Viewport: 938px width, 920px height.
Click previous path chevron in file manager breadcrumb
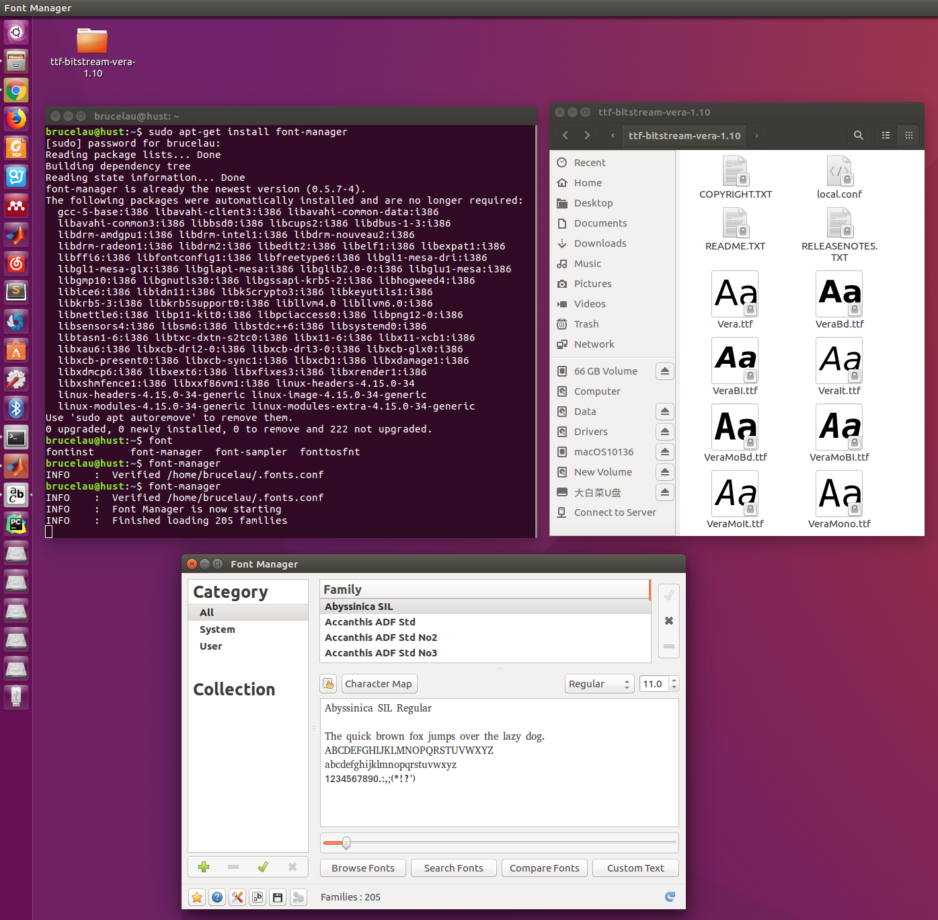(613, 135)
